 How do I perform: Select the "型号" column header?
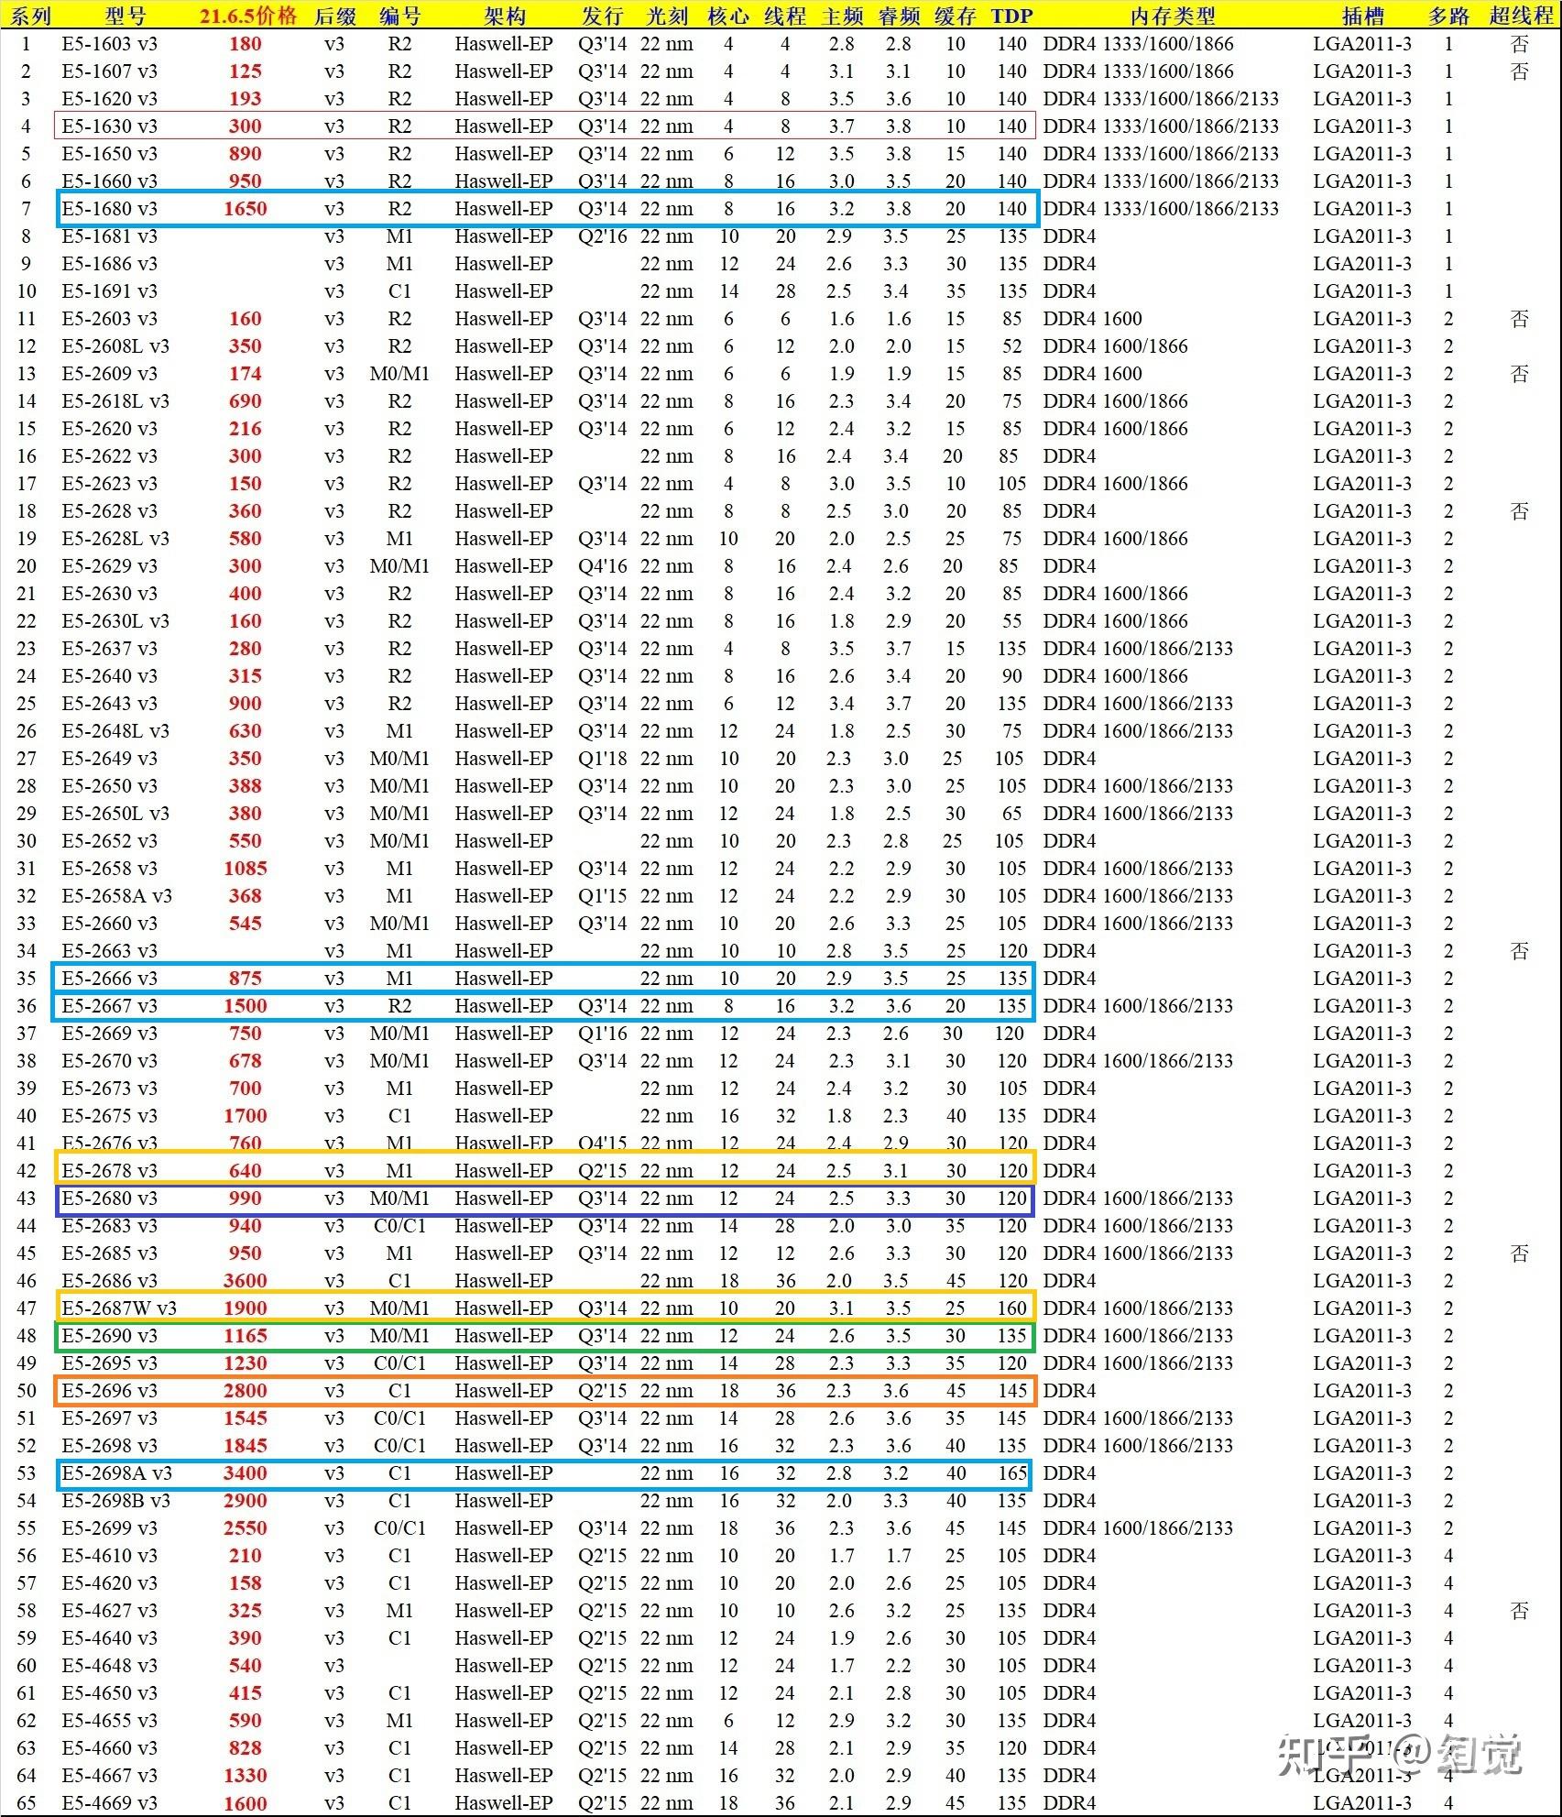tap(125, 16)
